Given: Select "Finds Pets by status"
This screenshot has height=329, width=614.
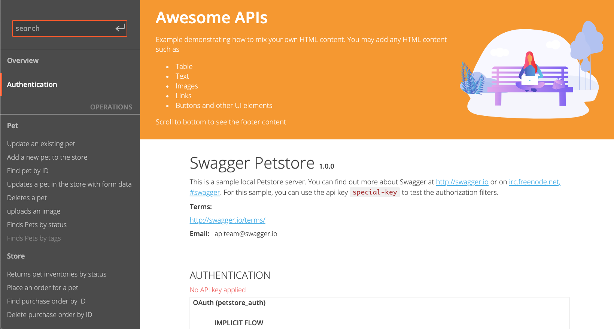Looking at the screenshot, I should [37, 225].
